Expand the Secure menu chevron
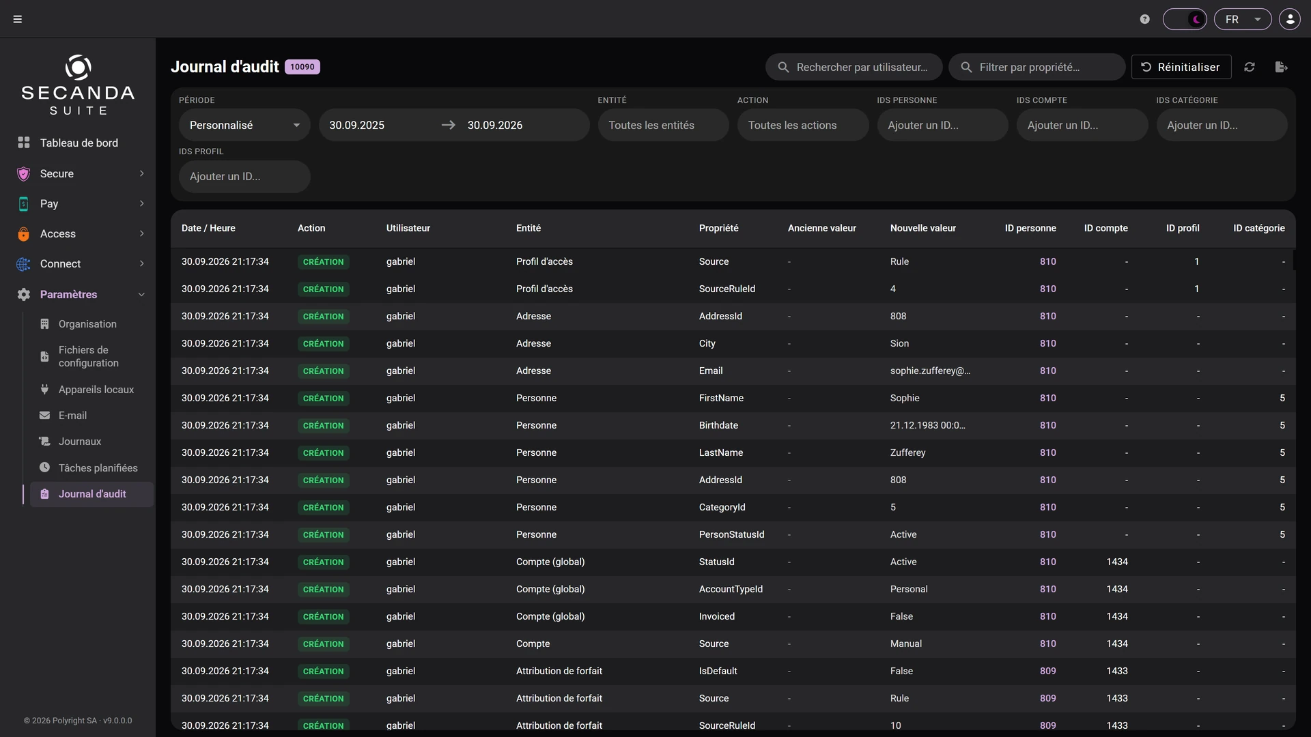This screenshot has width=1311, height=737. coord(141,173)
